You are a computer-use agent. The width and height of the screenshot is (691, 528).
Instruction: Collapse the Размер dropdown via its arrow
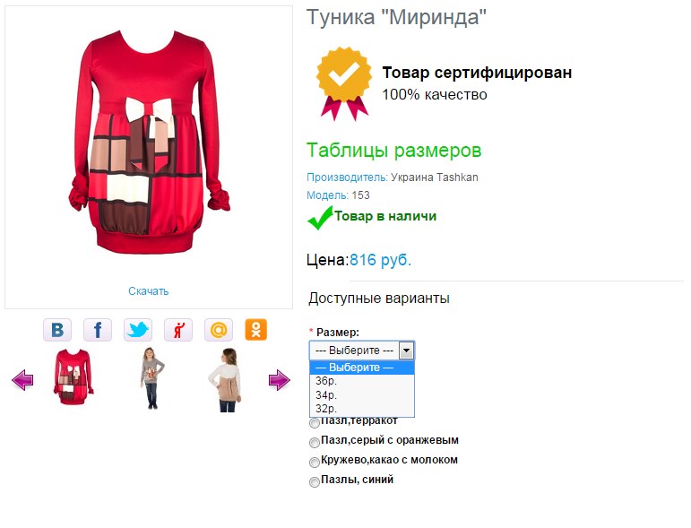tap(406, 351)
